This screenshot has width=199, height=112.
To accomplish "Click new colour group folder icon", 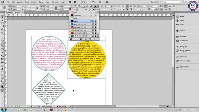I will tap(86, 39).
